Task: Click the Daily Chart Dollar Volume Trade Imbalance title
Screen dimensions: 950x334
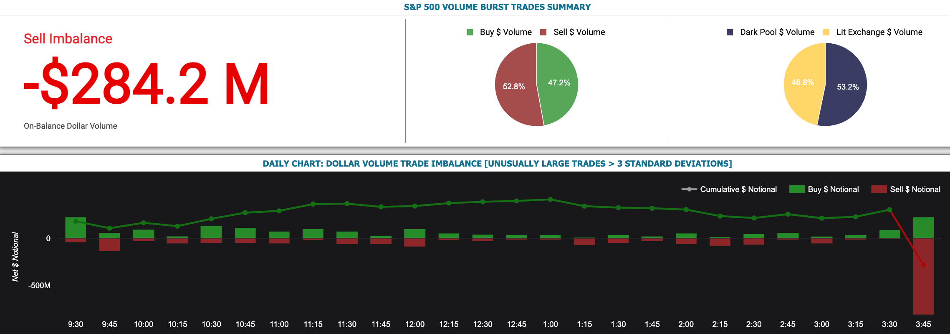Action: 497,164
